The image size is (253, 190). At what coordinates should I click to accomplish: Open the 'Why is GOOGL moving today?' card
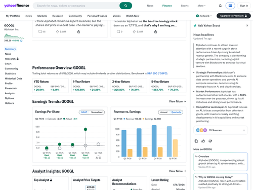tap(221, 181)
